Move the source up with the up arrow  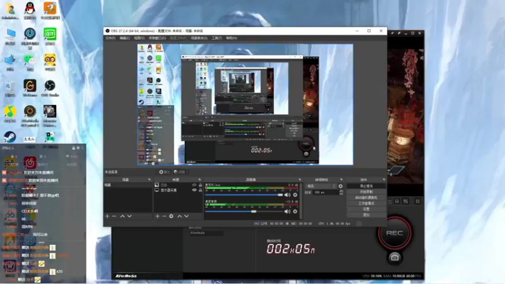pyautogui.click(x=179, y=216)
